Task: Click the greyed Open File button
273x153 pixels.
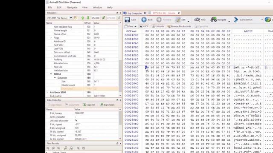Action: click(x=201, y=26)
